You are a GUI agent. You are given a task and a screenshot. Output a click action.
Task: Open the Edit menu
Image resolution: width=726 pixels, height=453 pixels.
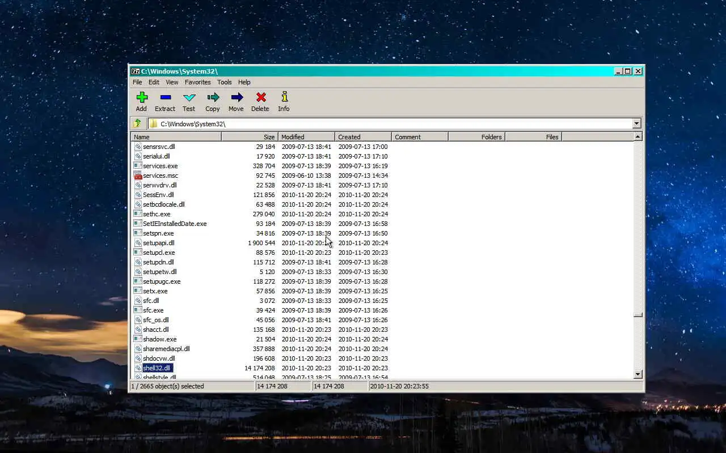(154, 82)
